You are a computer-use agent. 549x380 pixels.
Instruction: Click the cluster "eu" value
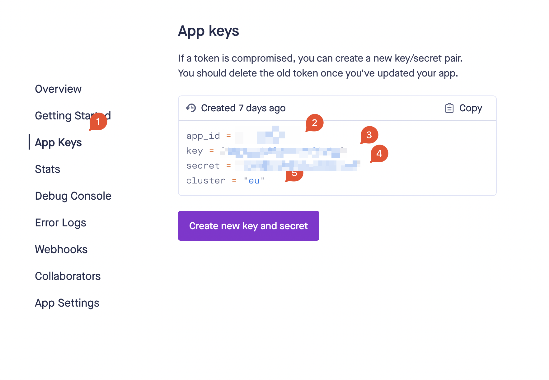coord(254,181)
